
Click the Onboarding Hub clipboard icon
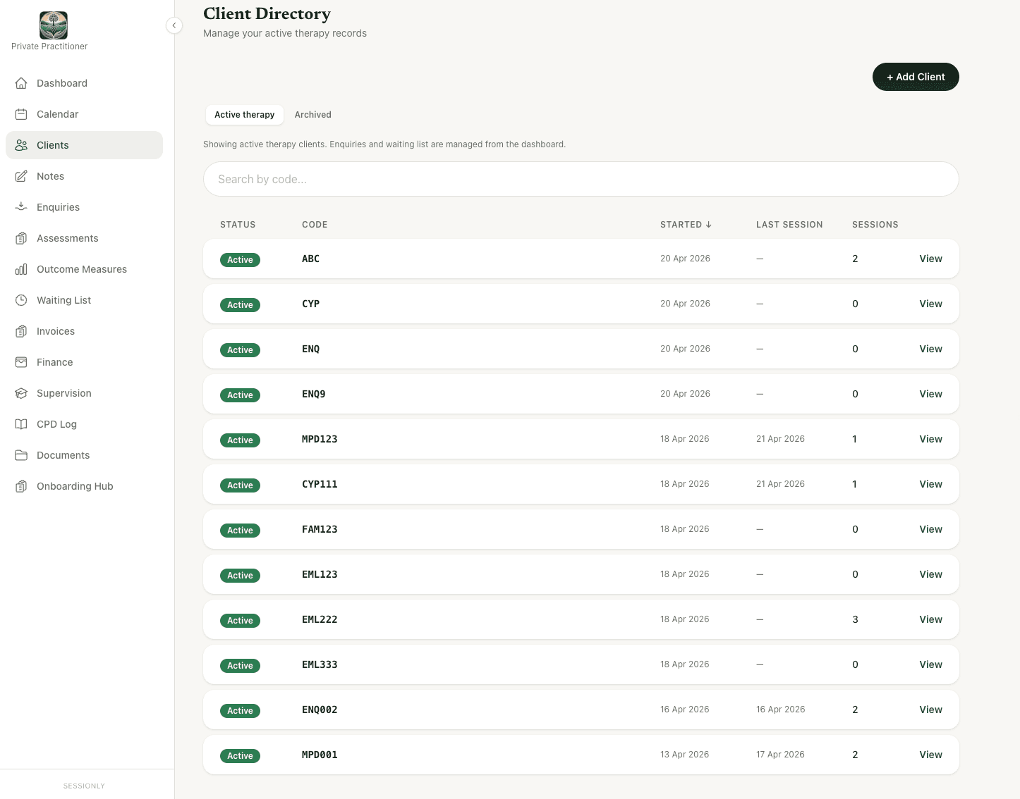coord(21,486)
